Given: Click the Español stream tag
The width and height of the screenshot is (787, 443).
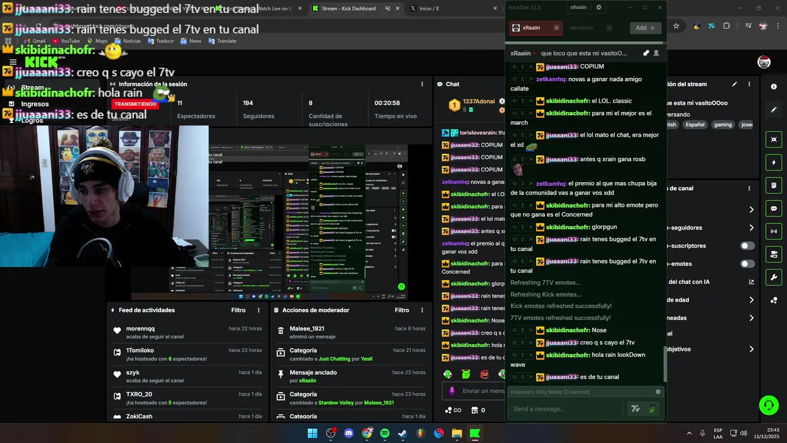Looking at the screenshot, I should [695, 124].
